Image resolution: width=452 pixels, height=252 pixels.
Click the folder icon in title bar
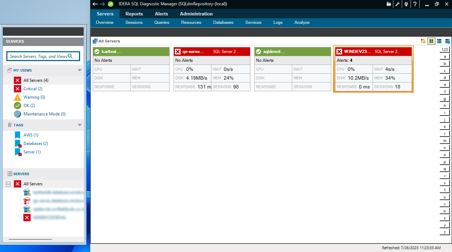(x=389, y=4)
